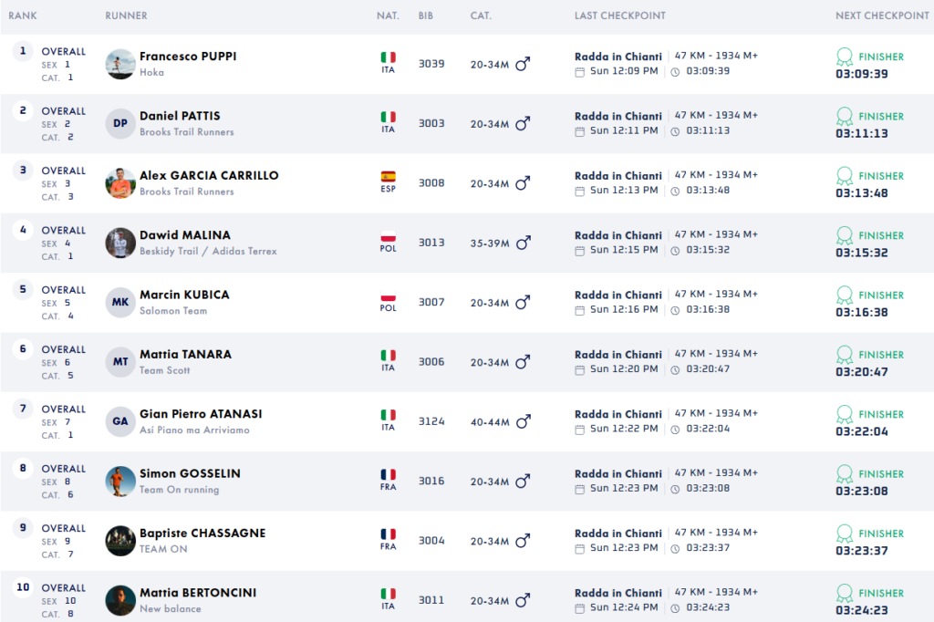Viewport: 934px width, 622px height.
Task: Click the NAT. column header
Action: (x=388, y=16)
